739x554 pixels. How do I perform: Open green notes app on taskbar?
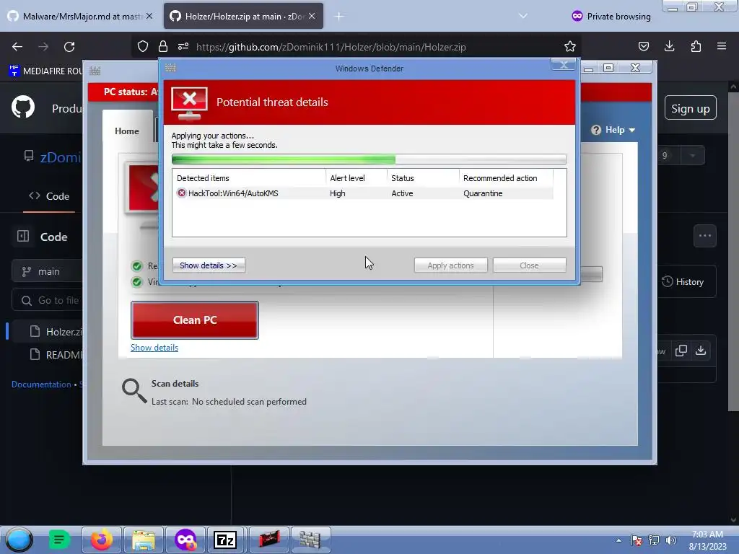point(59,540)
